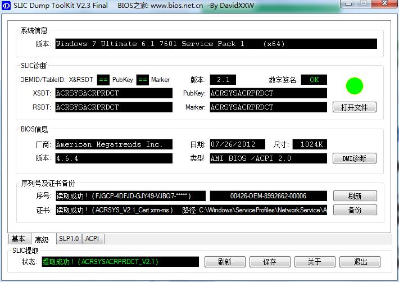
Task: Click the 退出 exit button
Action: (360, 262)
